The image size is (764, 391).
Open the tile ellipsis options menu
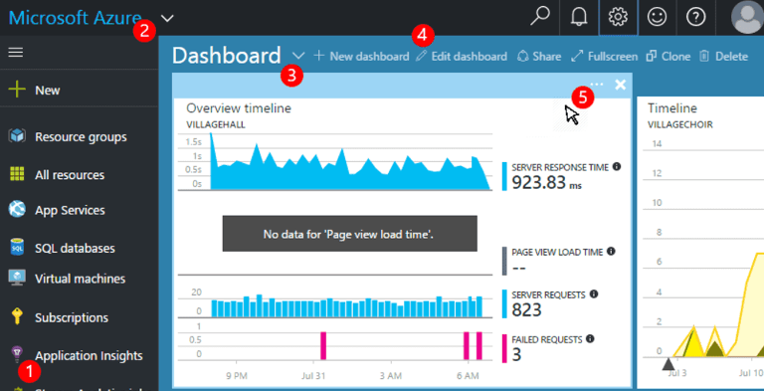pos(597,85)
